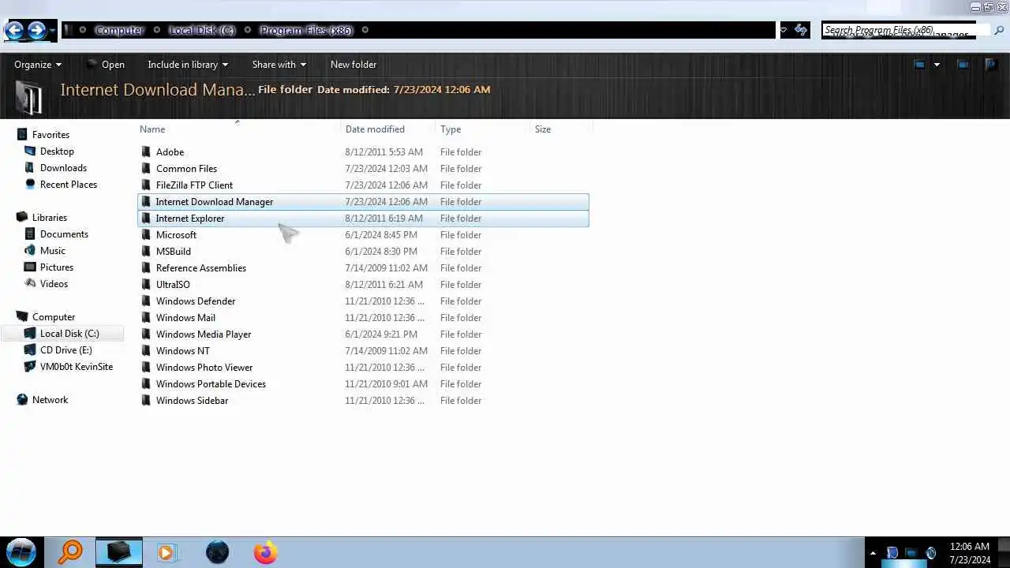Click the Windows Sidebar folder icon
The width and height of the screenshot is (1010, 568).
tap(145, 401)
